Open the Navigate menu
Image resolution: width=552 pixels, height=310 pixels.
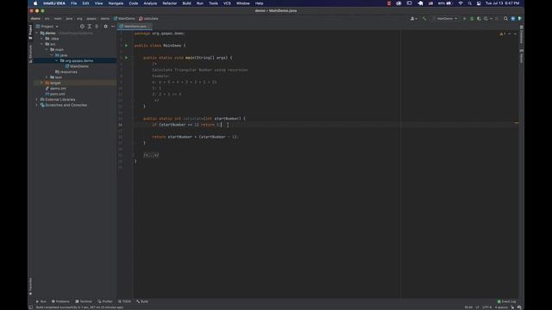[116, 3]
